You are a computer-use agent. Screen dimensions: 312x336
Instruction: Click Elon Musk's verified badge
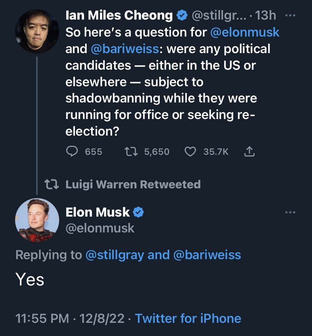point(138,212)
